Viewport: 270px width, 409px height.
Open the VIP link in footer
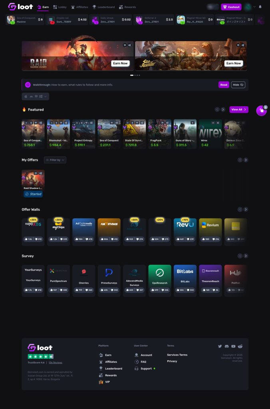[x=104, y=382]
